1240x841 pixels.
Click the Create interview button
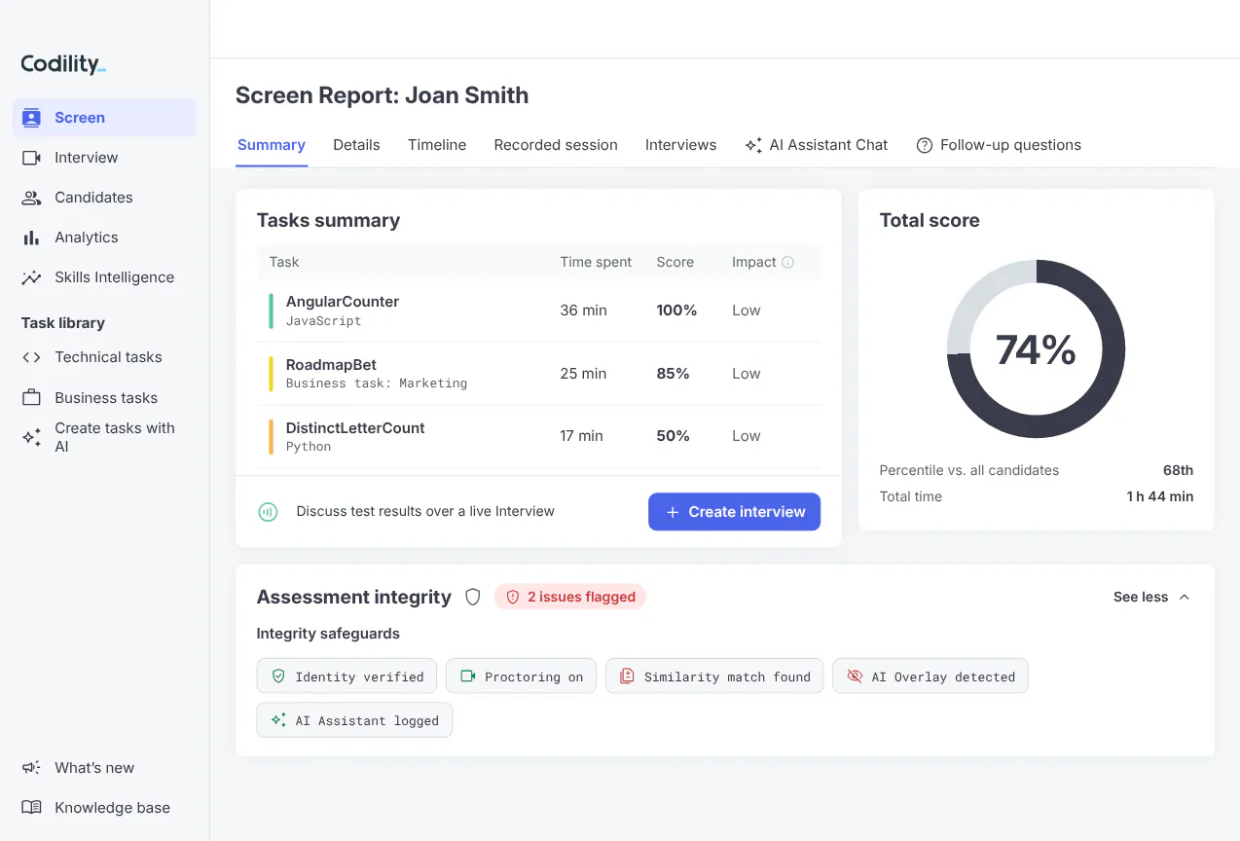pos(734,512)
